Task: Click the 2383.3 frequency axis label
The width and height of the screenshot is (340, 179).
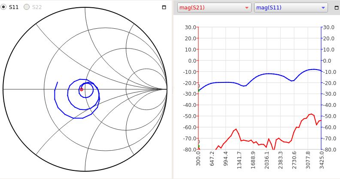Action: (281, 160)
